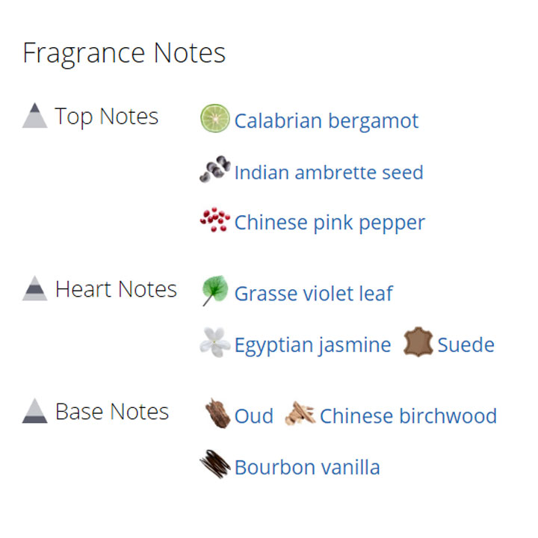Click the dark ambrette seed icon

pos(215,169)
